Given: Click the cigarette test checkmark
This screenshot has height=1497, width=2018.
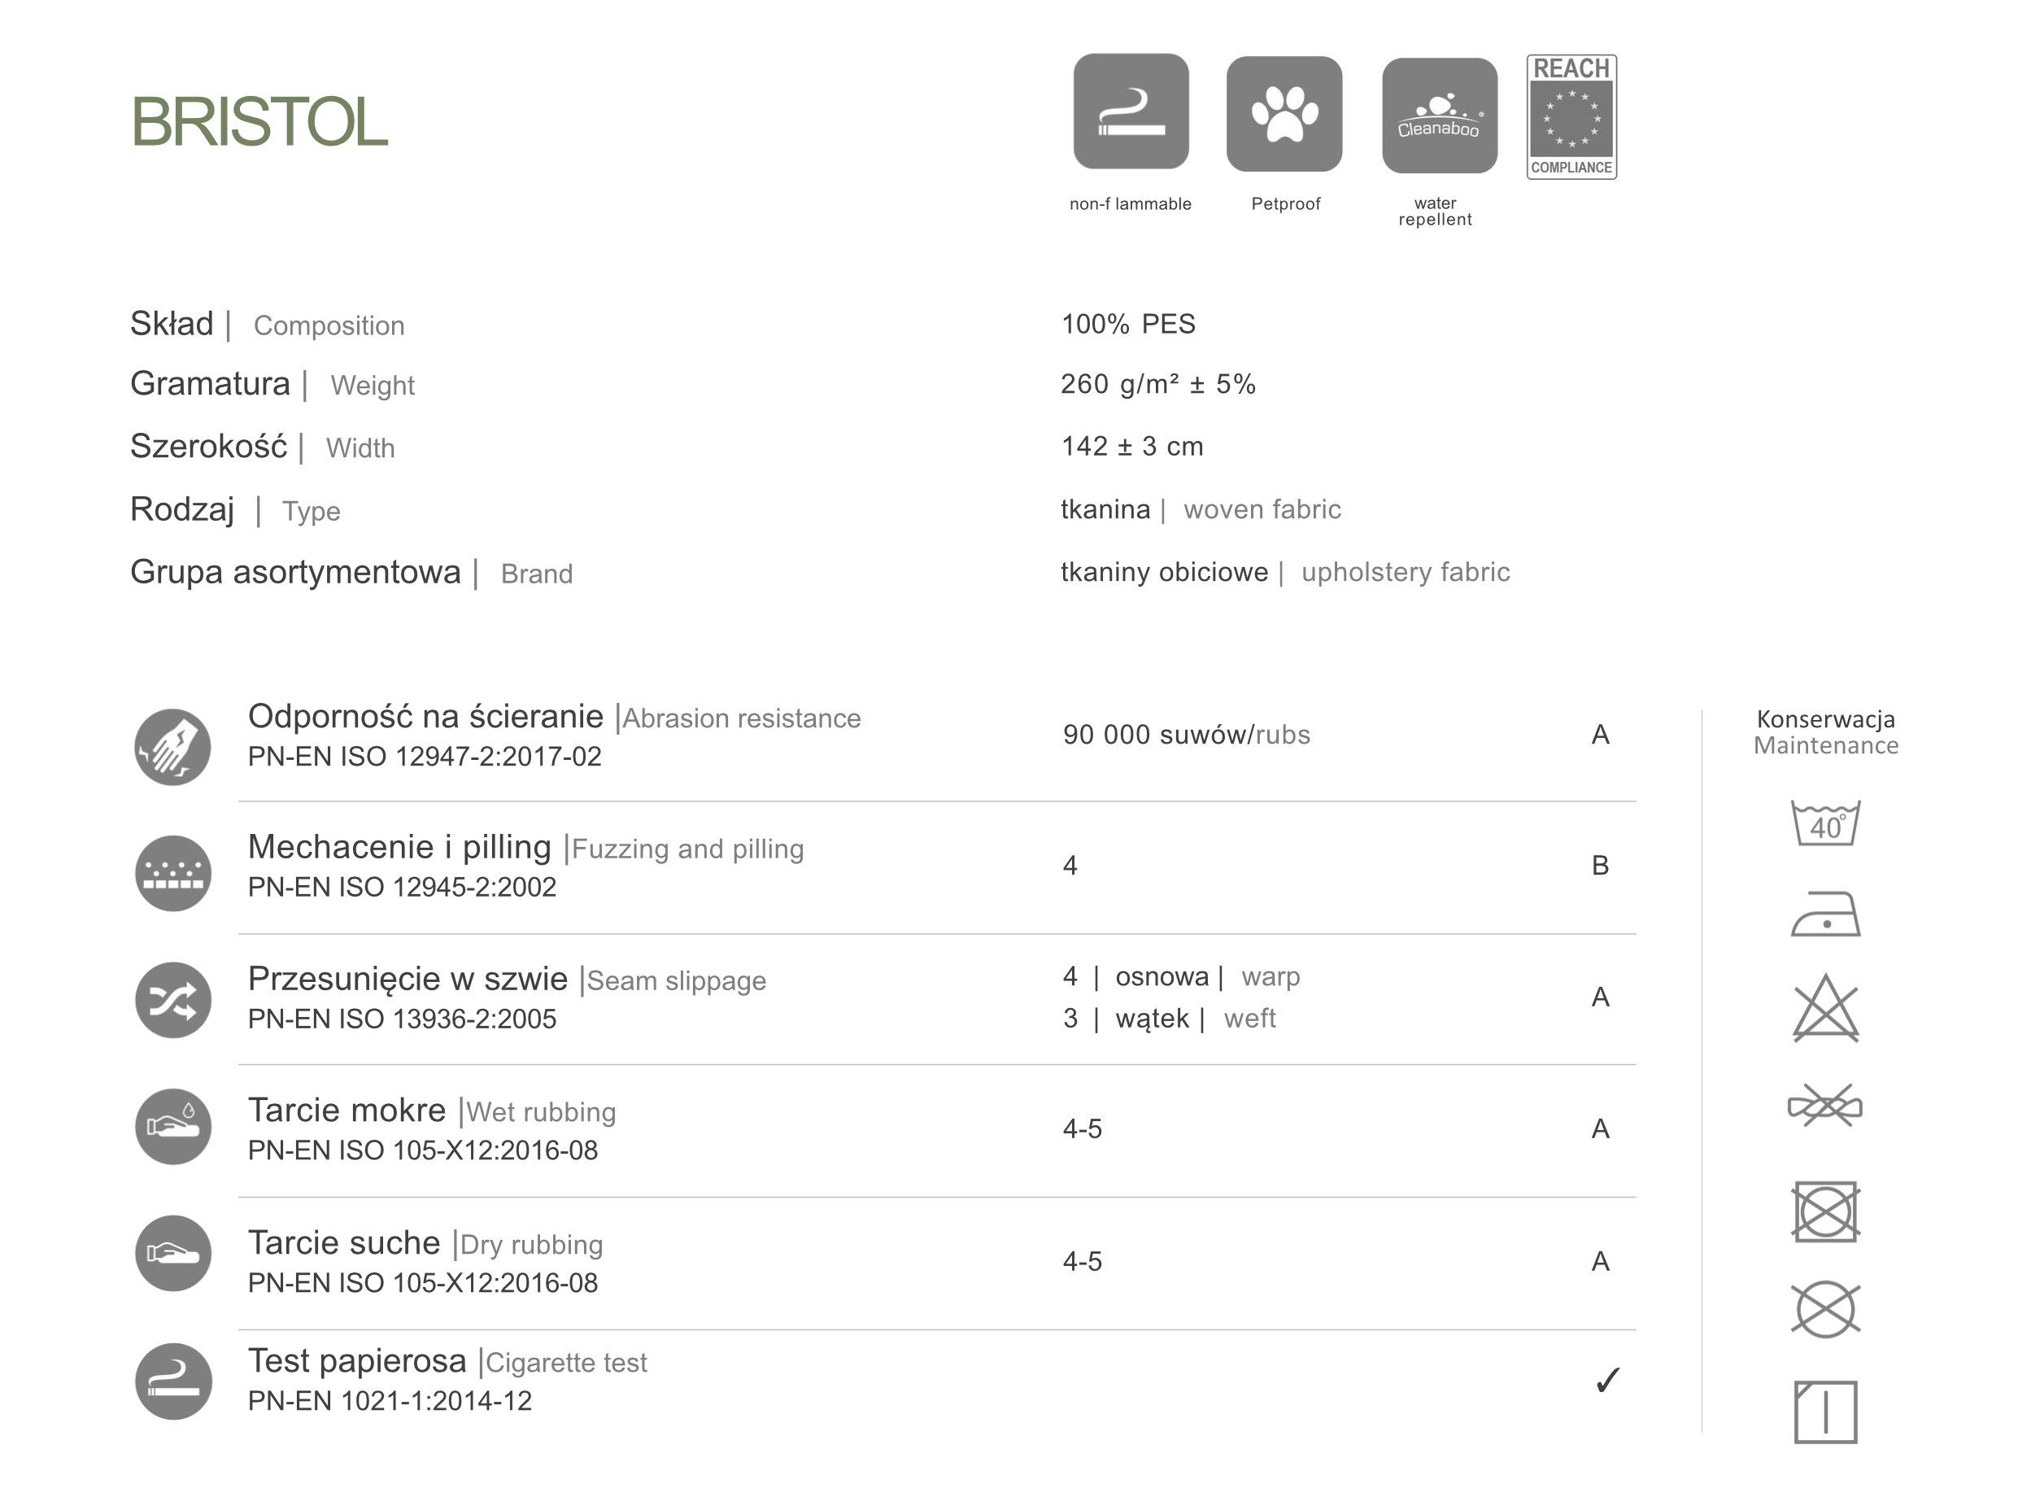Looking at the screenshot, I should 1606,1380.
